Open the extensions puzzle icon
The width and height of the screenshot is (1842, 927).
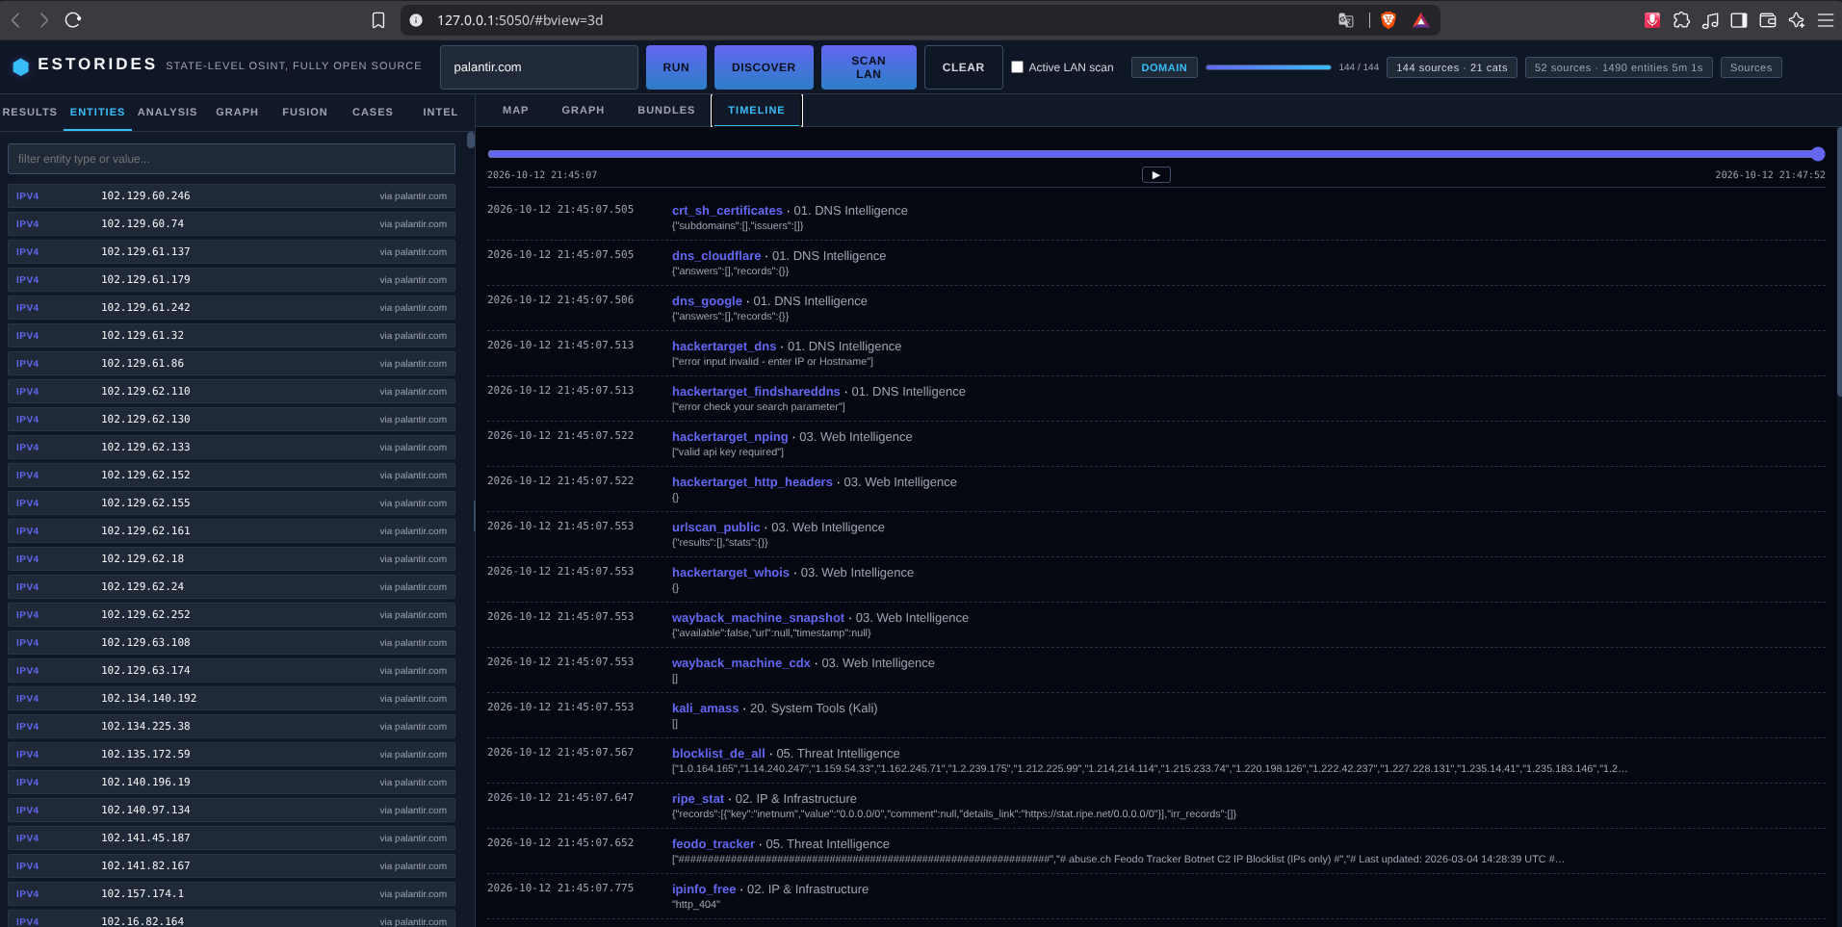coord(1681,20)
